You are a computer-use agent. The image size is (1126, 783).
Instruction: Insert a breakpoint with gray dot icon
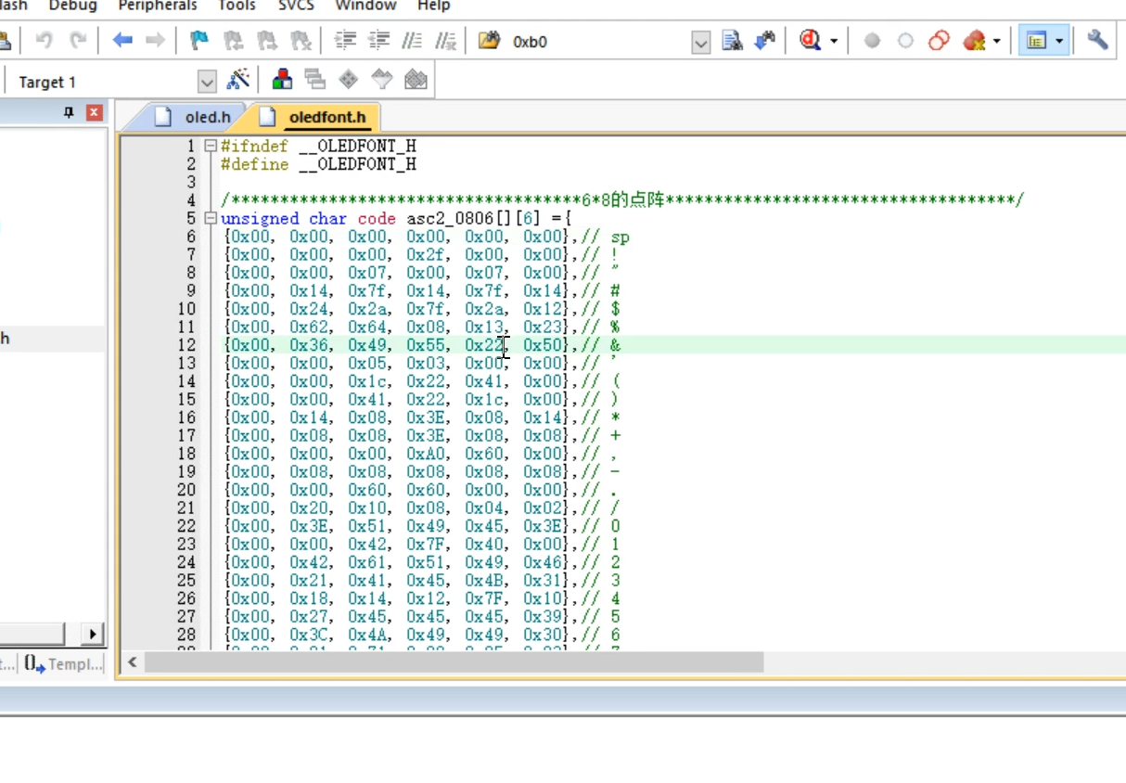click(x=872, y=41)
